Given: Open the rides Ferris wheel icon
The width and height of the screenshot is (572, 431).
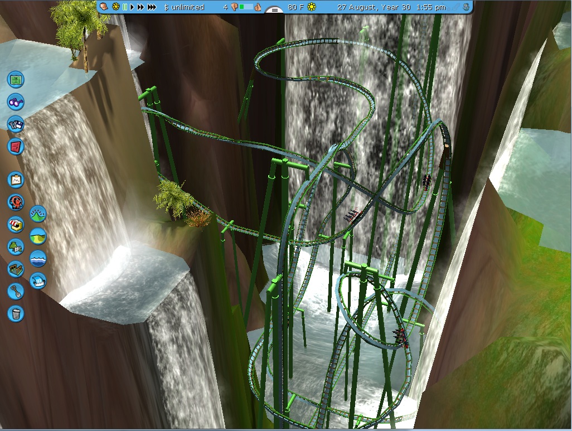Looking at the screenshot, I should point(16,202).
